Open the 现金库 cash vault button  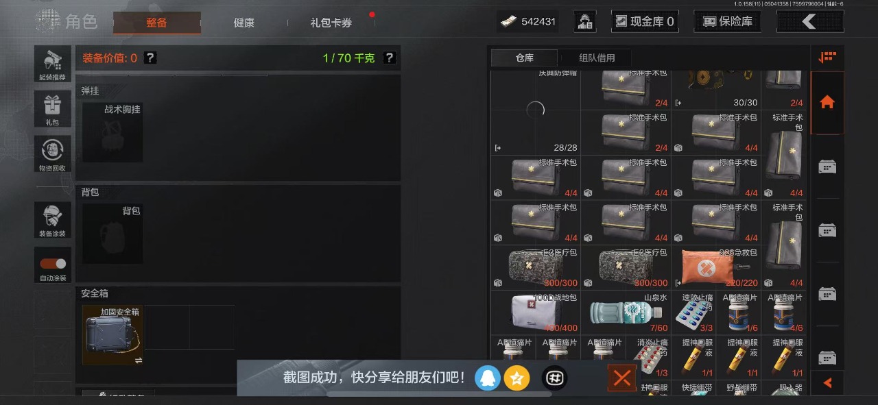(645, 21)
